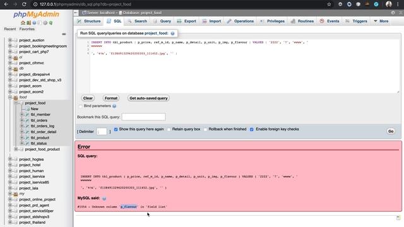Click Bind parameters help icon
The image size is (404, 227).
coord(114,106)
